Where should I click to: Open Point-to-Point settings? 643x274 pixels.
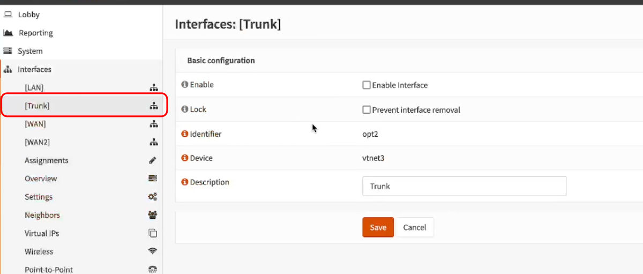click(x=49, y=270)
